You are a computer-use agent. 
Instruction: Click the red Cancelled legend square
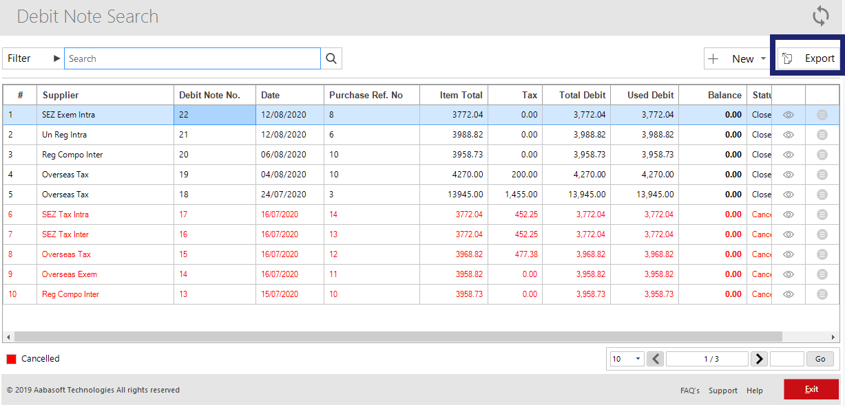point(10,358)
